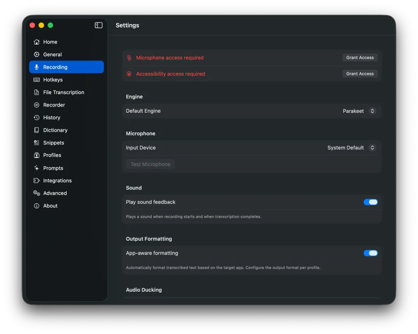Open Advanced via gears icon
The height and width of the screenshot is (334, 418).
[x=37, y=193]
